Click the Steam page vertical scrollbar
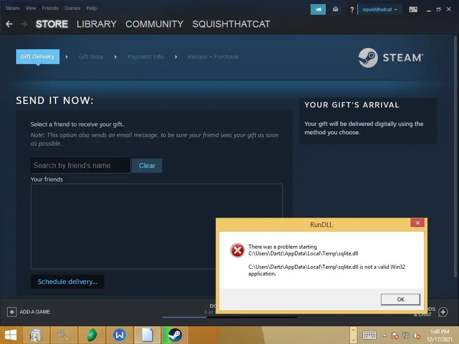The height and width of the screenshot is (344, 459). pos(455,156)
